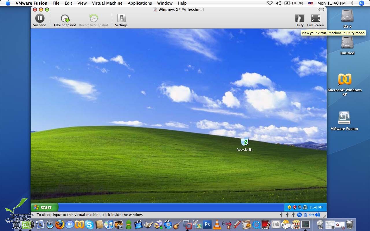
Task: Open the Transmit truck Dock icon
Action: point(158,224)
